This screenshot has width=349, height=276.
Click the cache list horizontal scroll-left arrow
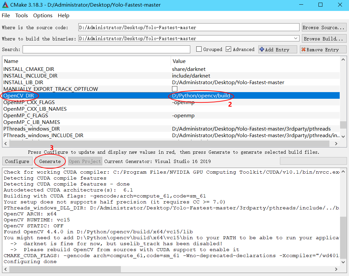point(6,144)
